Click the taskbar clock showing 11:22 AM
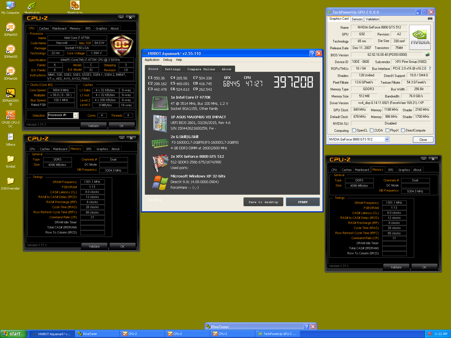This screenshot has width=451, height=338. (441, 334)
